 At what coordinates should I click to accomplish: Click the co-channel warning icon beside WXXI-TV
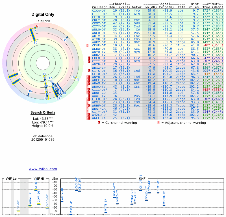tap(90, 96)
